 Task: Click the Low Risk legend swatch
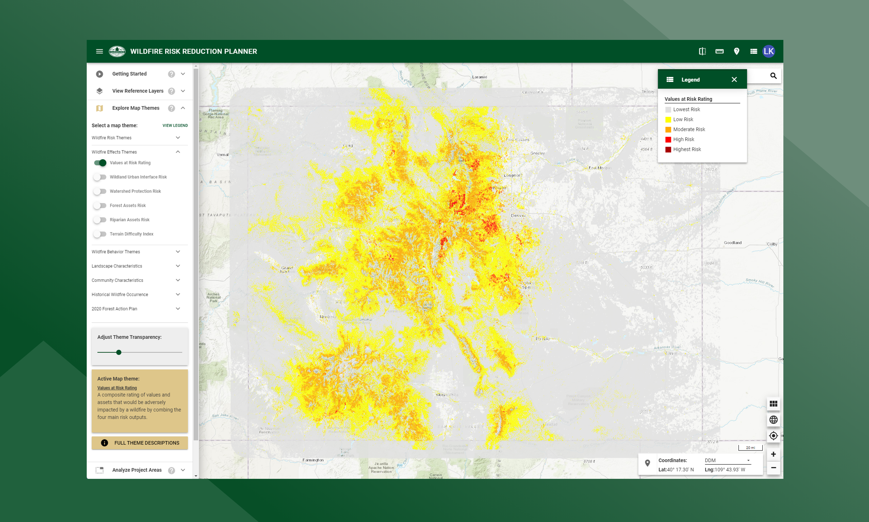(668, 120)
